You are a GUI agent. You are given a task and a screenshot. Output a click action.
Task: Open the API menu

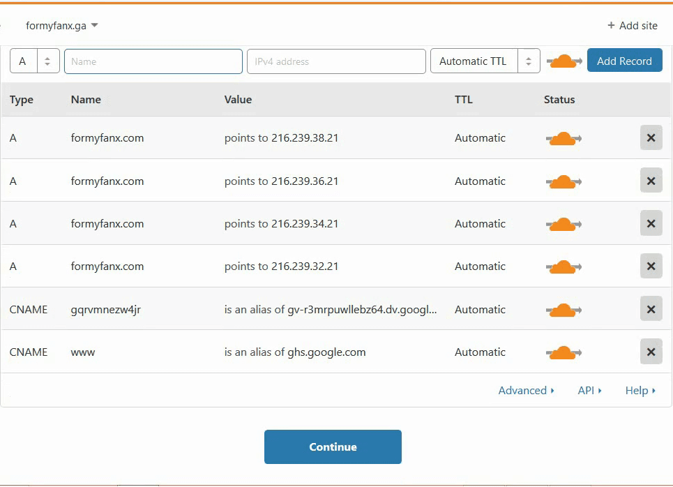[589, 391]
